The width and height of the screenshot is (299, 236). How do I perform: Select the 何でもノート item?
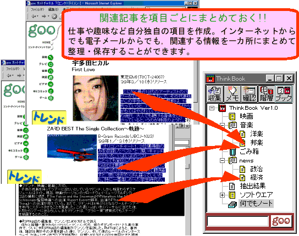click(x=251, y=204)
